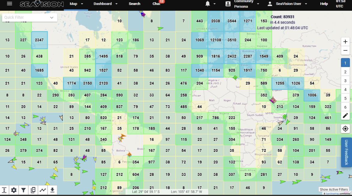Zoom in on the map
Image resolution: width=352 pixels, height=196 pixels.
[x=345, y=41]
